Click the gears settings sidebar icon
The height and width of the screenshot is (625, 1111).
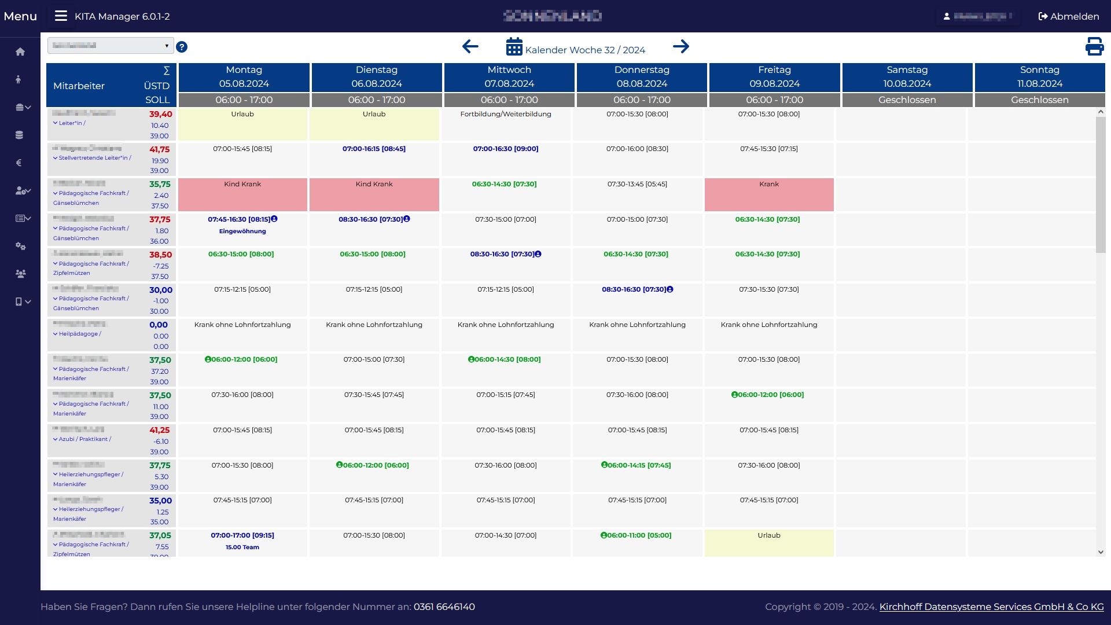(20, 246)
